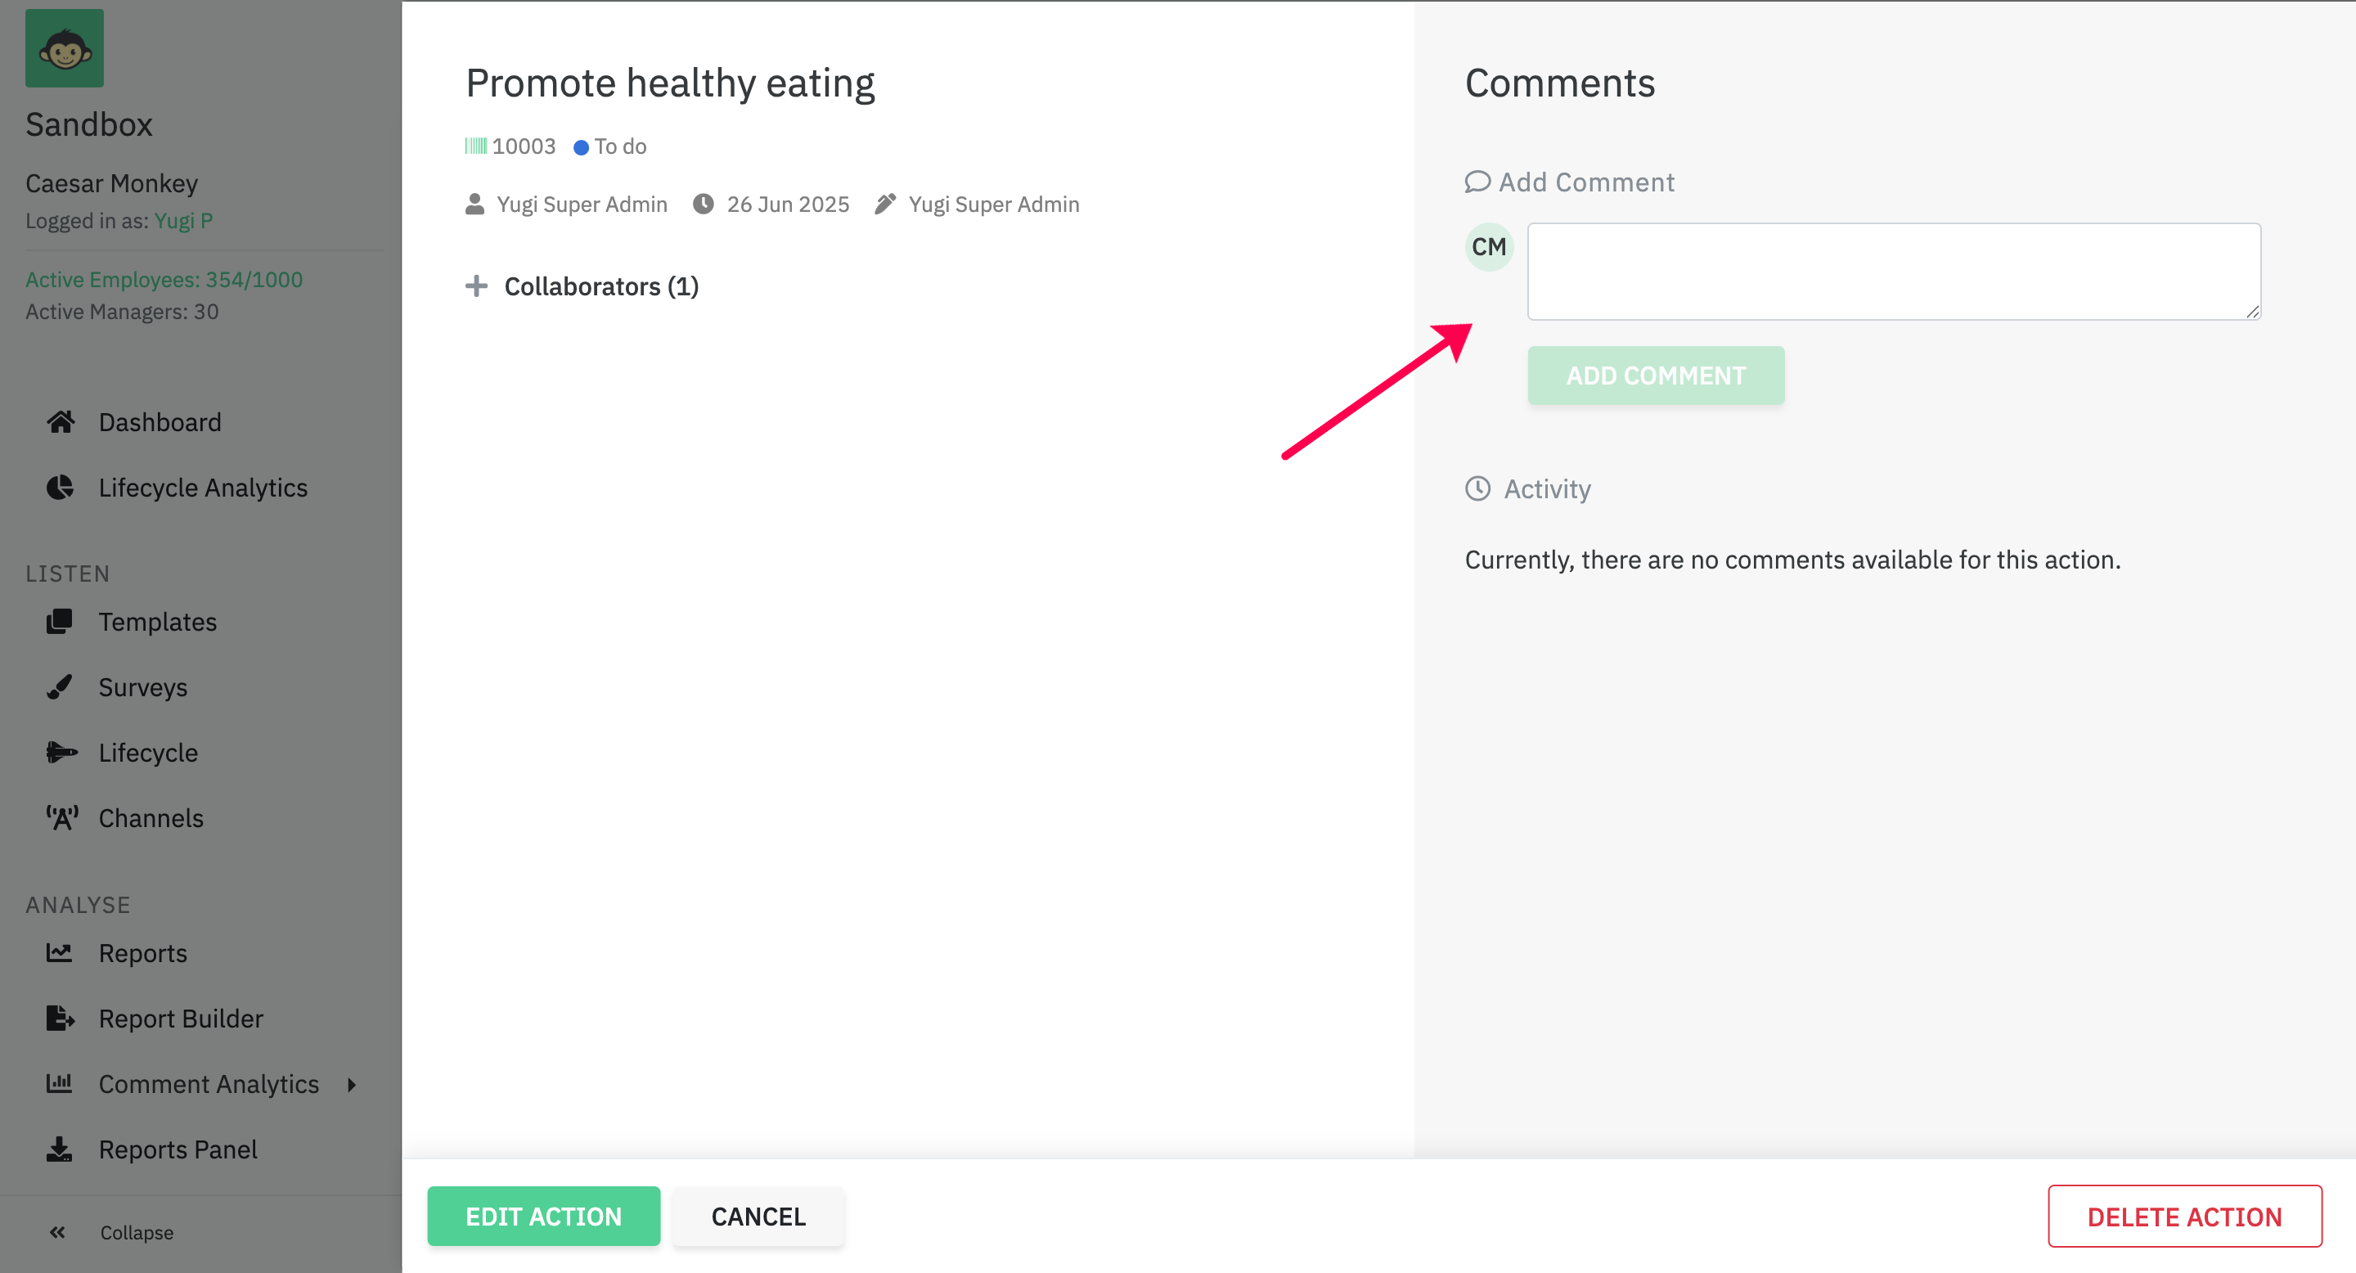The width and height of the screenshot is (2356, 1273).
Task: Click the Report Builder export icon
Action: (x=61, y=1018)
